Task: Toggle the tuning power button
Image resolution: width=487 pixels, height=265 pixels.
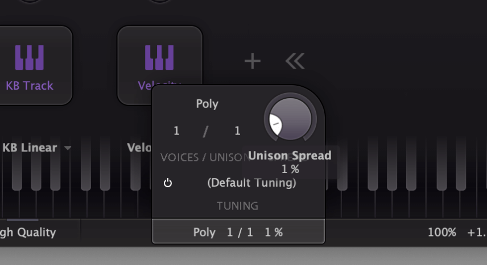Action: [x=168, y=183]
